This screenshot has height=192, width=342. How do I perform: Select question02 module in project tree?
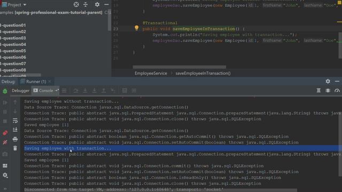point(13,31)
